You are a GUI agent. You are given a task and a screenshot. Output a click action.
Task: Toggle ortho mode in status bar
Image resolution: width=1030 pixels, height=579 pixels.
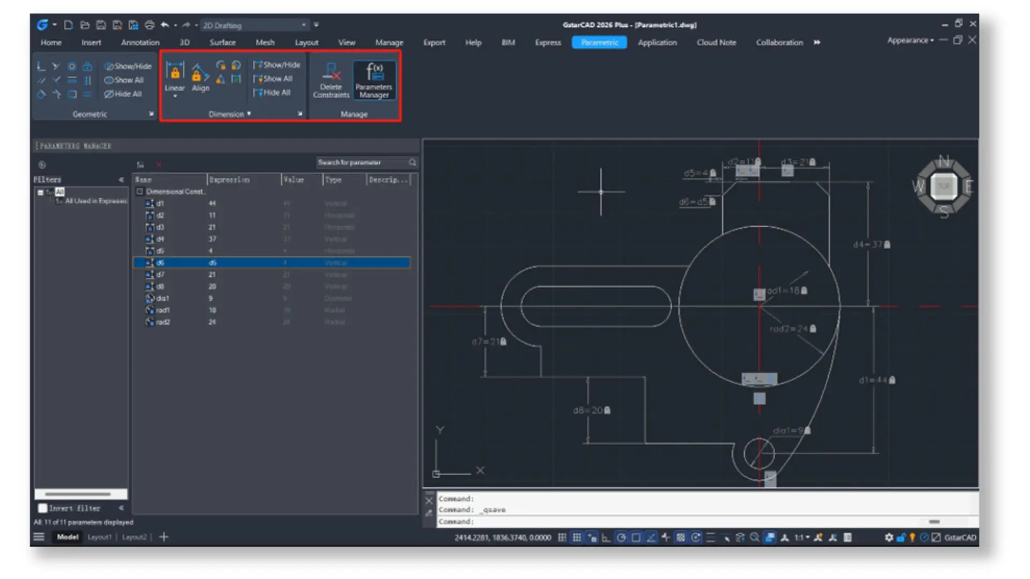coord(606,537)
